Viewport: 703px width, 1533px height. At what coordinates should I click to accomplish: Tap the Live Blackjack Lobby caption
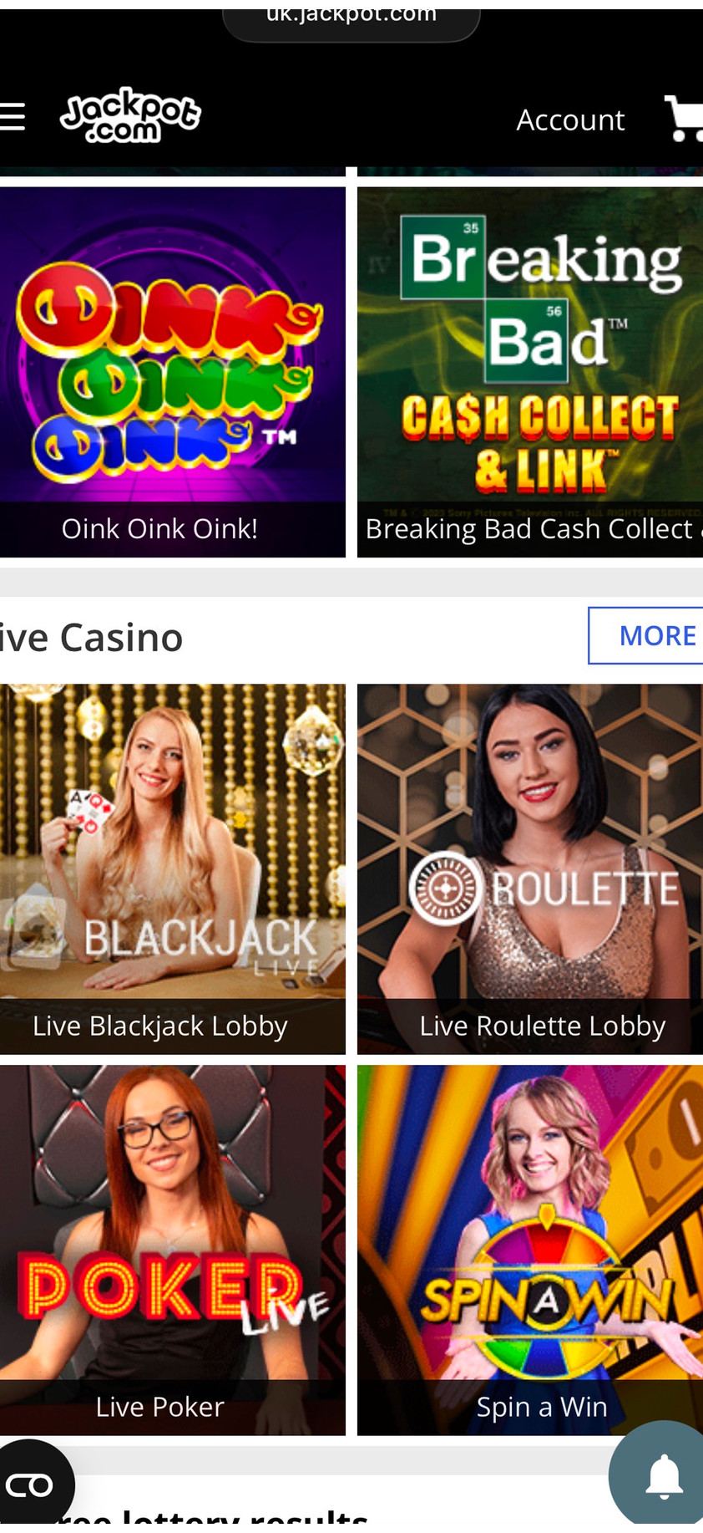coord(160,1026)
